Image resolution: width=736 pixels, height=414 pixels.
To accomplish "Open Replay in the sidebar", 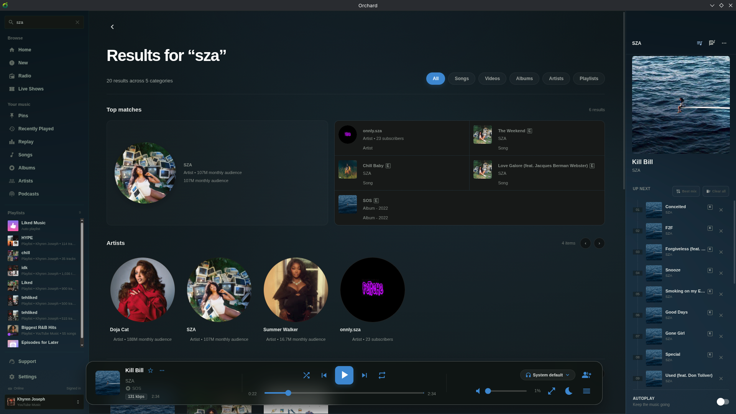I will (44, 142).
